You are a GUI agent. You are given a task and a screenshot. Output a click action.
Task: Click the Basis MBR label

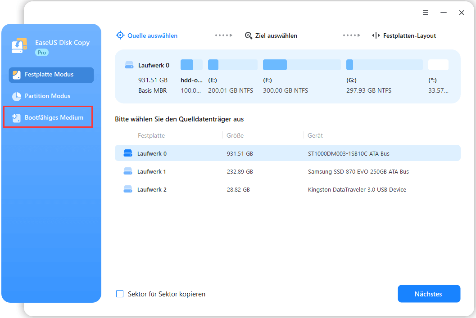pos(152,90)
